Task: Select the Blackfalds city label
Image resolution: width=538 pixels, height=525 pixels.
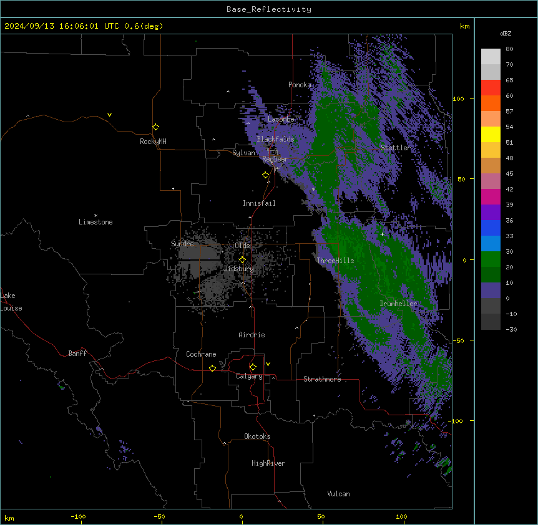Action: [275, 139]
